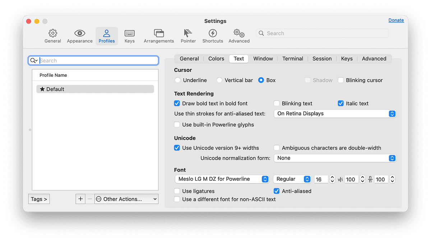The image size is (431, 242).
Task: Click the Arrangements settings icon
Action: click(x=159, y=36)
